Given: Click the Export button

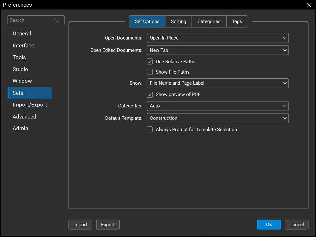Looking at the screenshot, I should coord(108,225).
